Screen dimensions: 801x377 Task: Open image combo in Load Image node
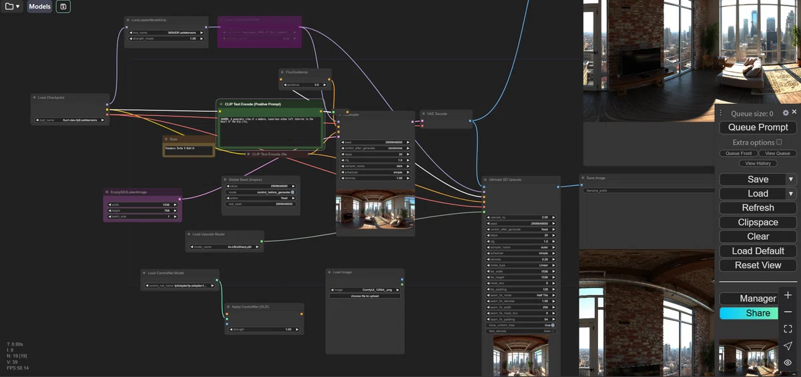[x=364, y=290]
